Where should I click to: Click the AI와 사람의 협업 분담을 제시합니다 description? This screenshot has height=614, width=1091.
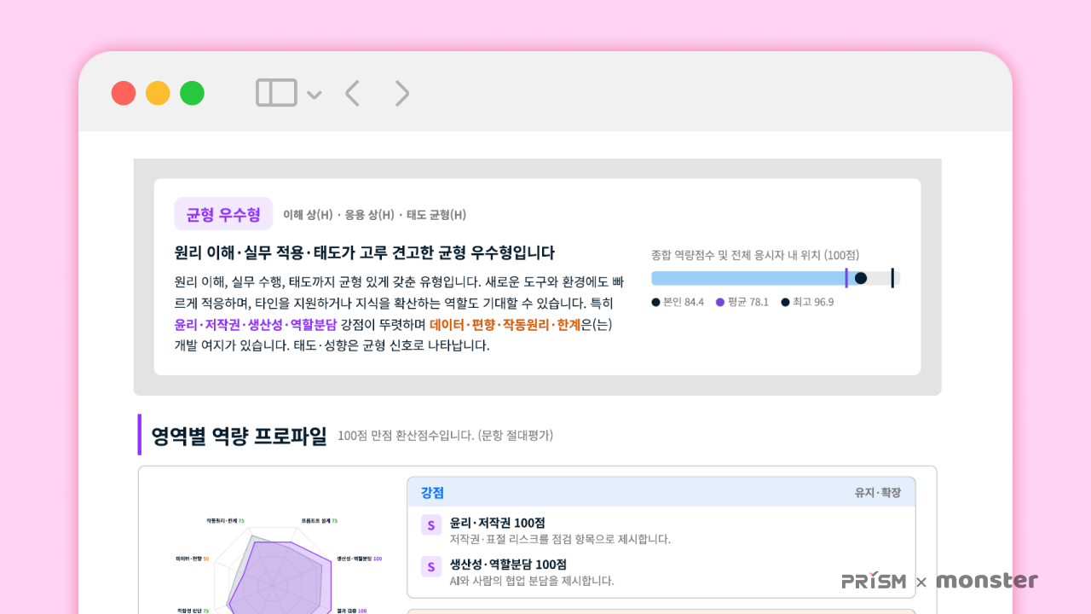(532, 581)
